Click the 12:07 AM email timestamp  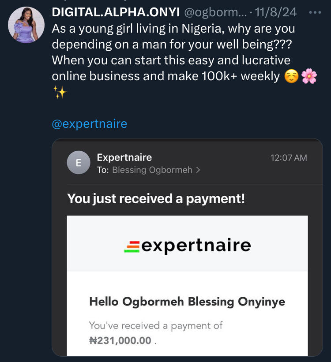point(289,158)
